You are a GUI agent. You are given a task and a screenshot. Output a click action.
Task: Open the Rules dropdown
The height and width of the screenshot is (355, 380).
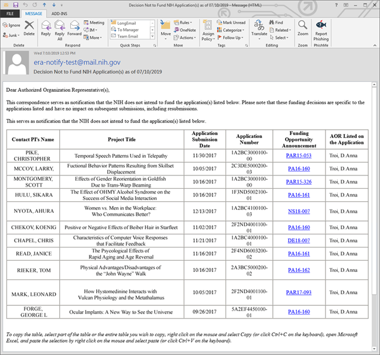[x=183, y=22]
